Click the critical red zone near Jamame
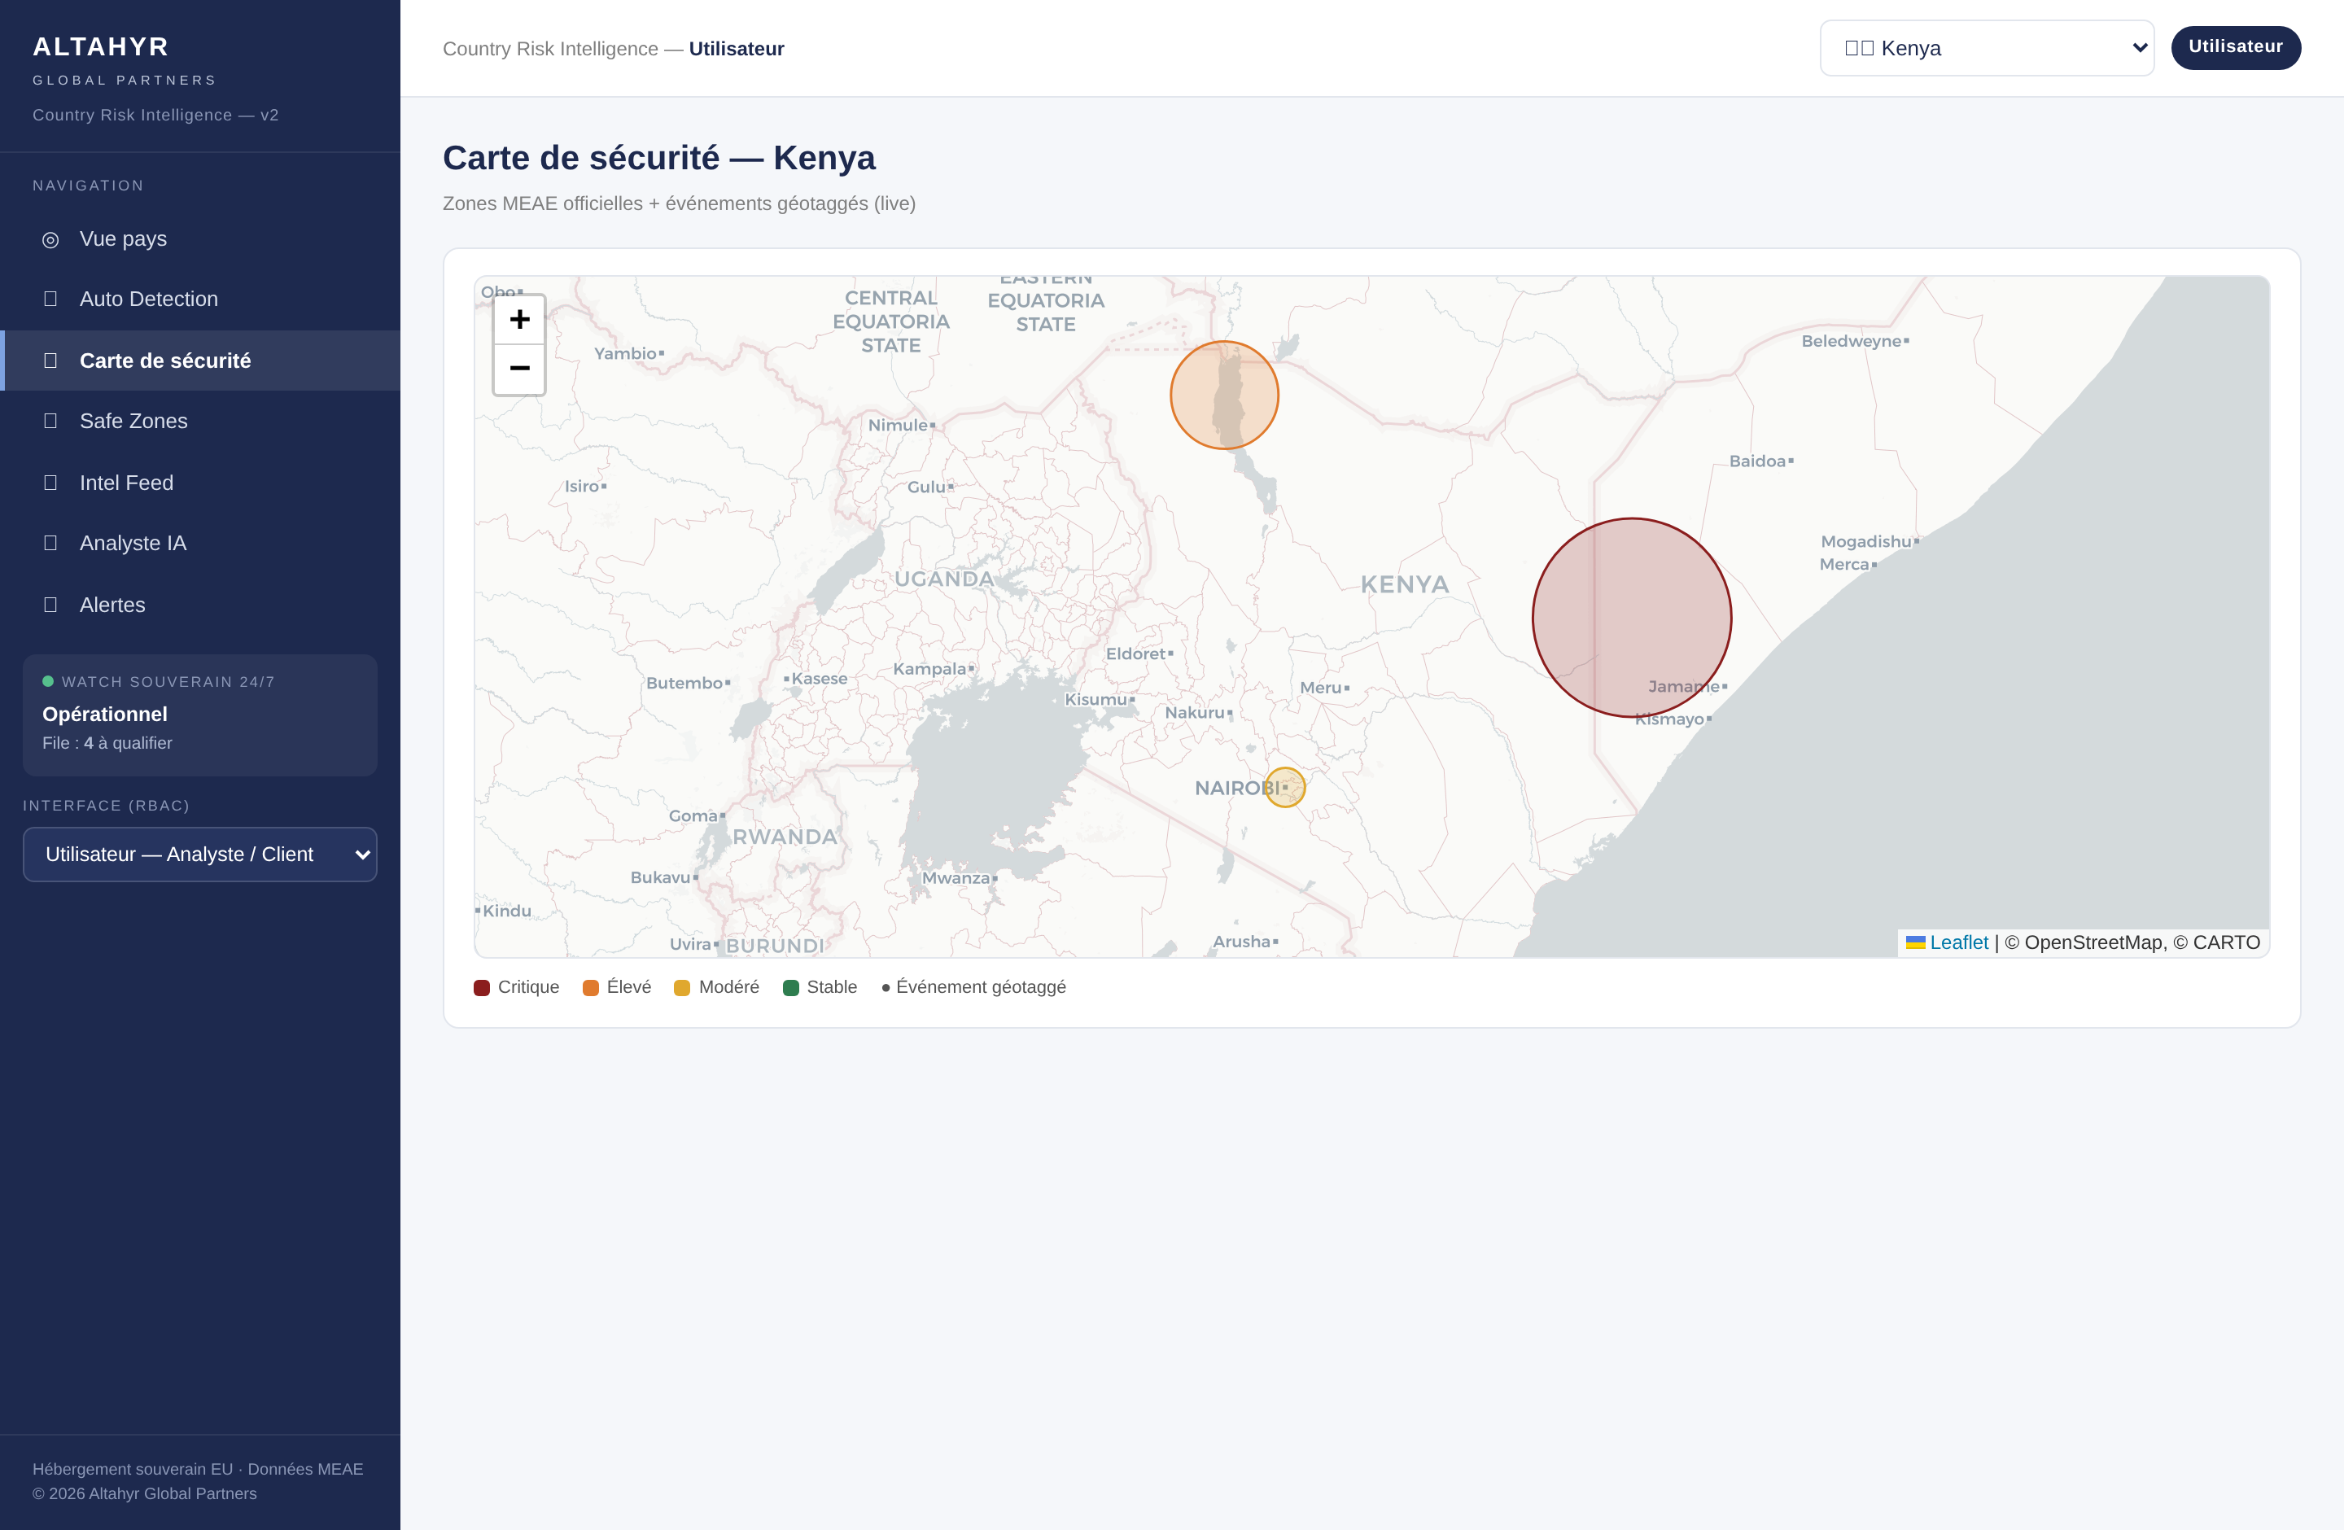 coord(1632,618)
